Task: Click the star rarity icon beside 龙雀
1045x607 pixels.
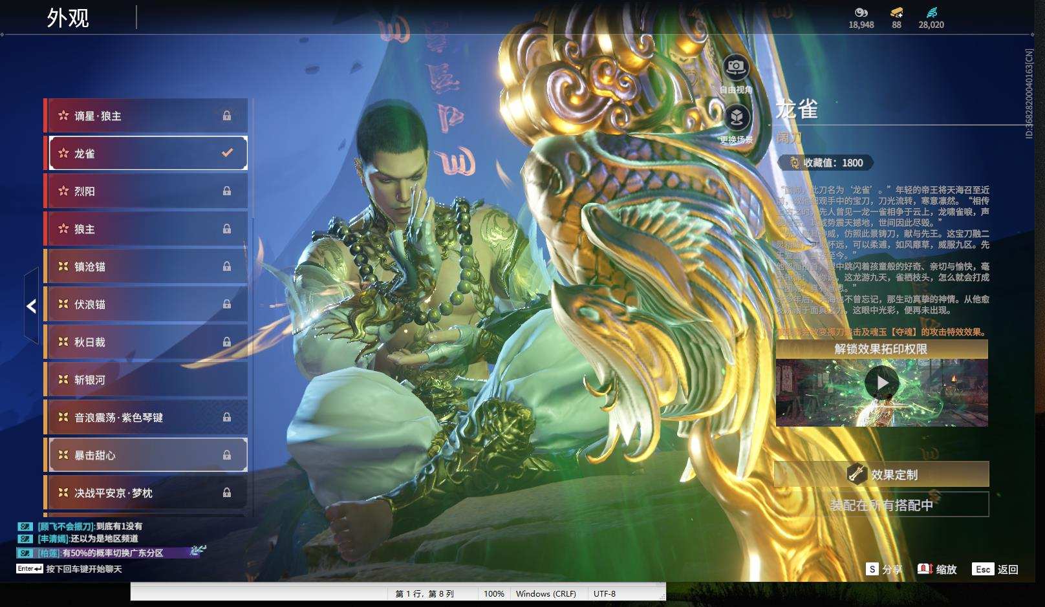Action: (63, 153)
